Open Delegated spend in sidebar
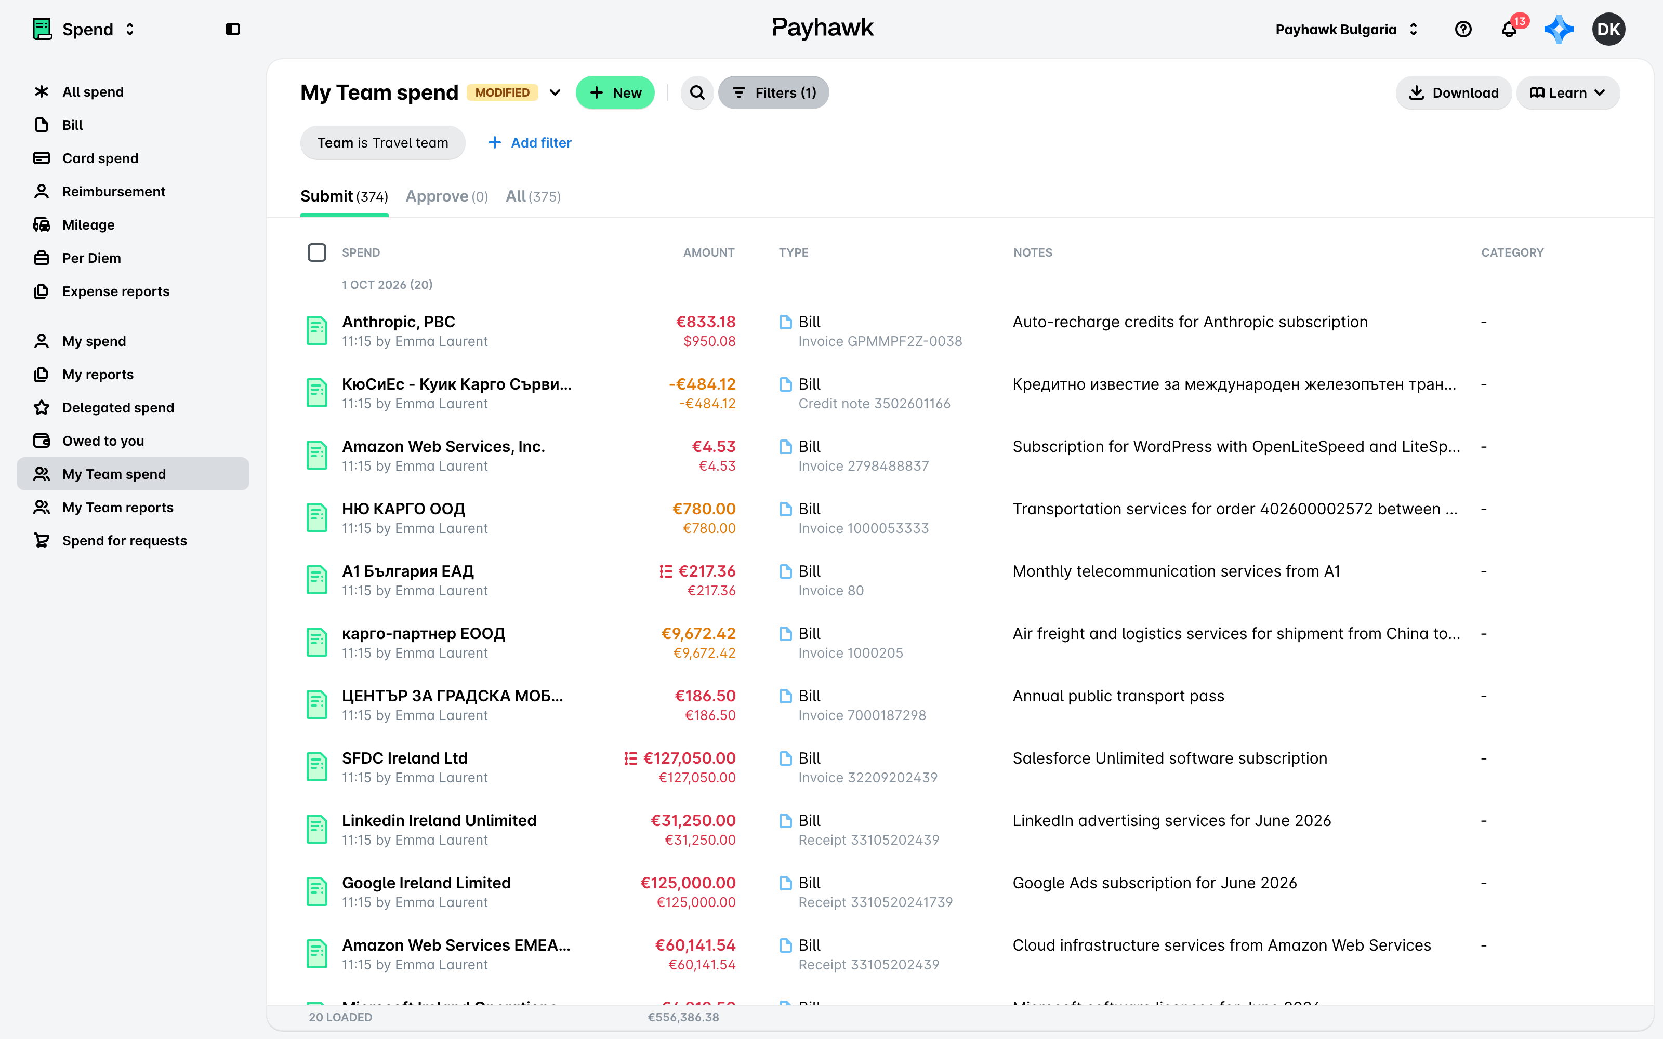Viewport: 1663px width, 1039px height. [134, 407]
